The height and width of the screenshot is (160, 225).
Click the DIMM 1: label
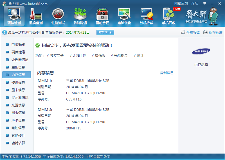[45, 81]
